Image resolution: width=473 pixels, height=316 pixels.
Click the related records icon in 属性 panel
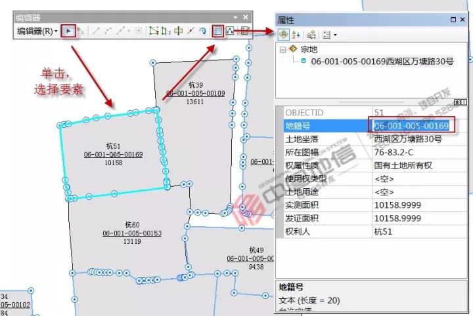click(x=311, y=35)
